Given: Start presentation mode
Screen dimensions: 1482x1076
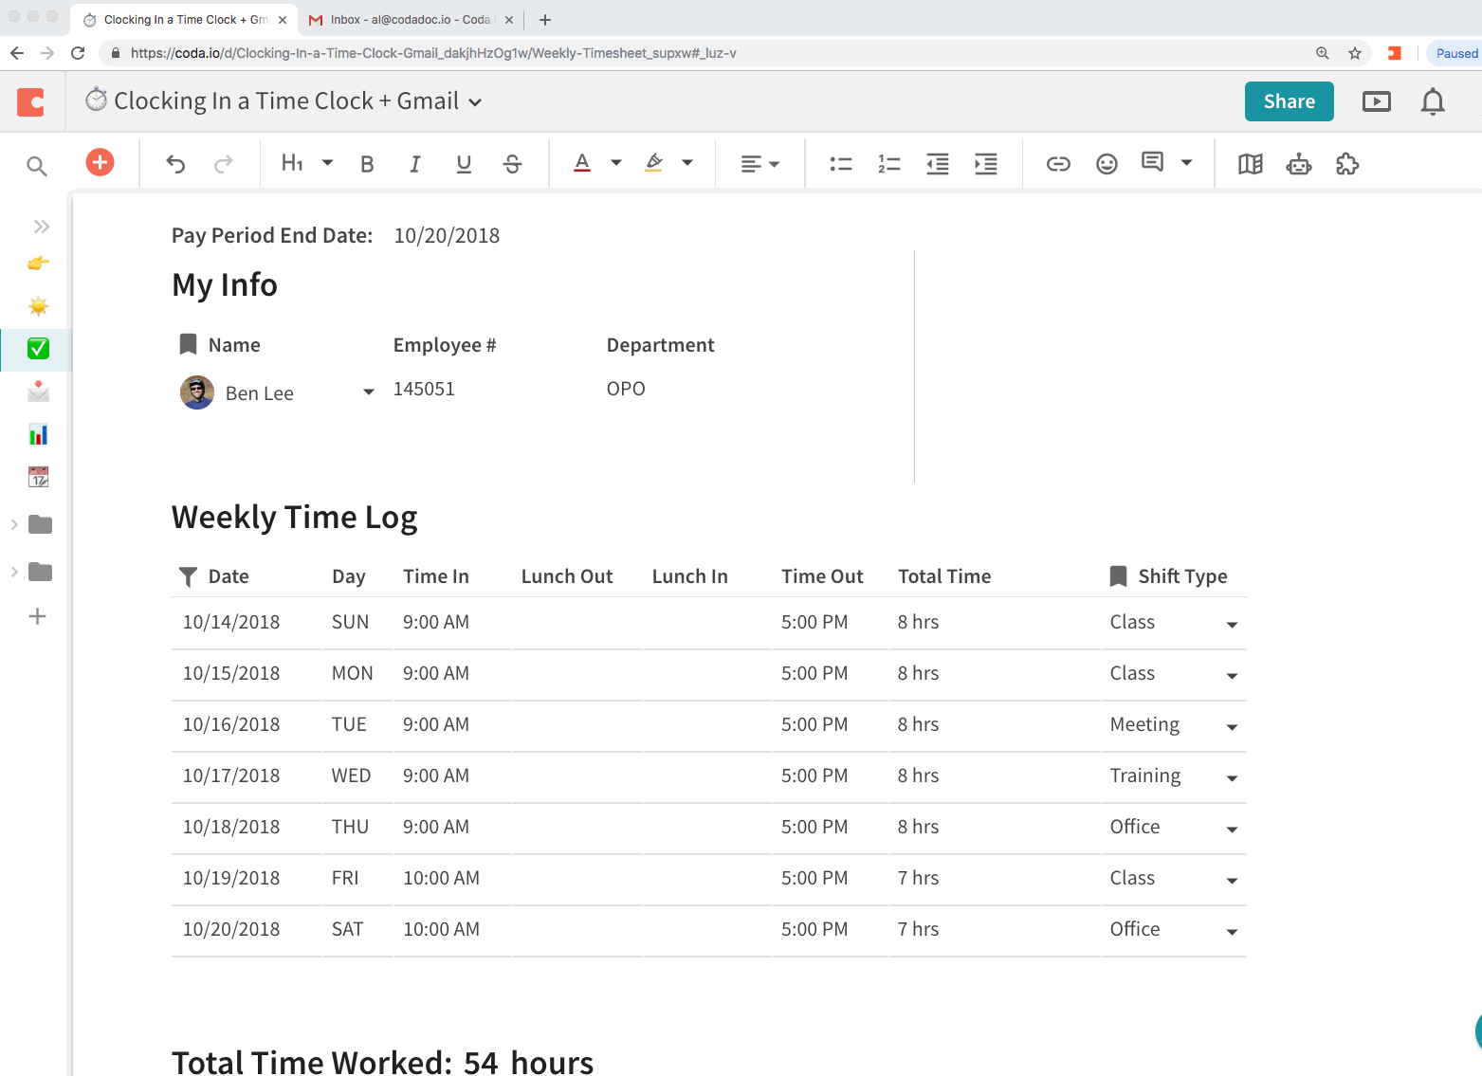Looking at the screenshot, I should 1377,101.
